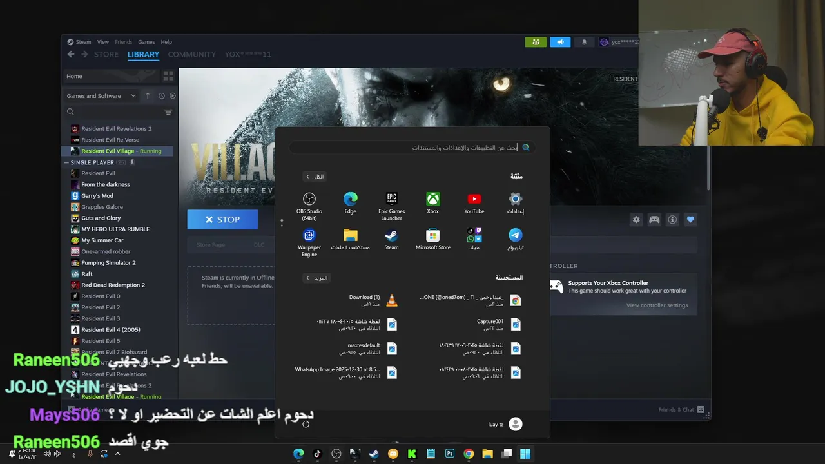The image size is (825, 464).
Task: Show hidden tray icons chevron
Action: click(117, 454)
